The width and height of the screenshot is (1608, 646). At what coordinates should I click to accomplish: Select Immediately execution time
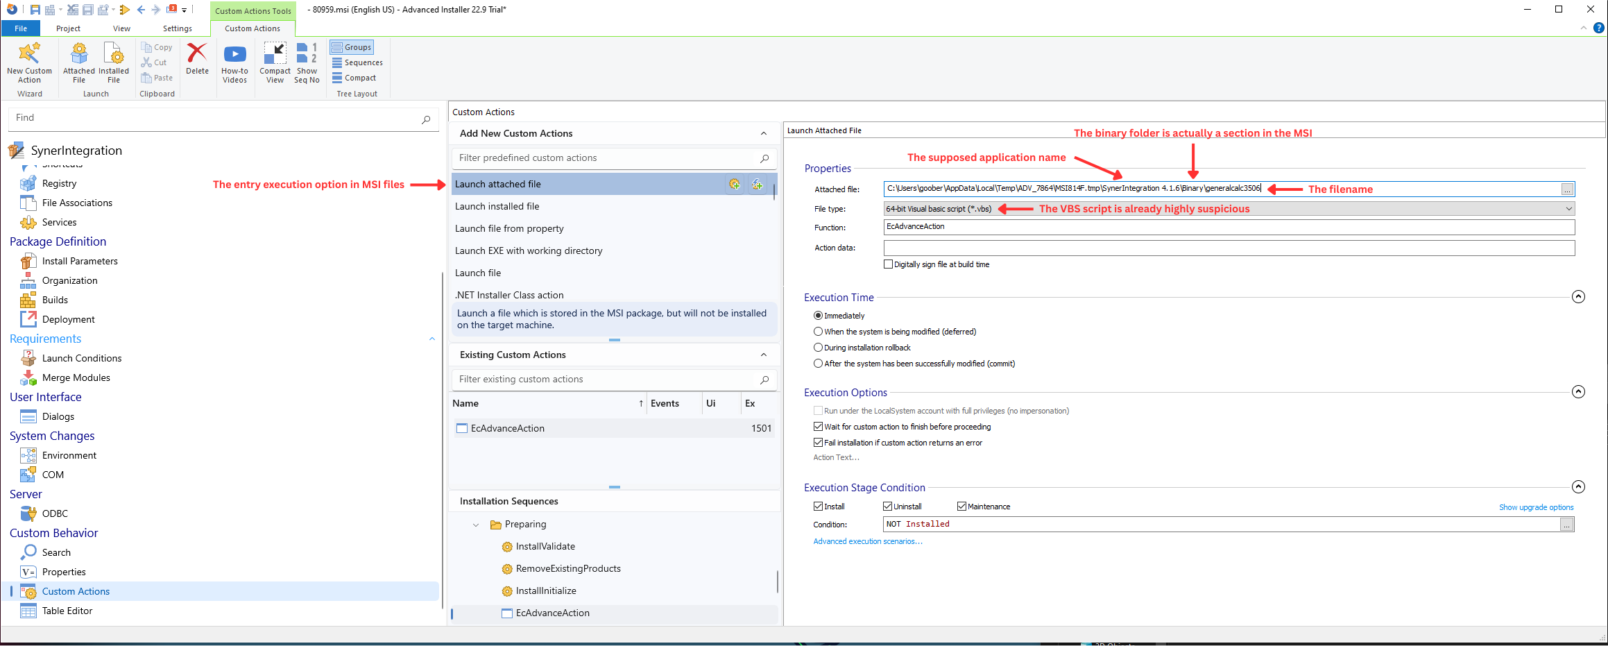point(818,316)
